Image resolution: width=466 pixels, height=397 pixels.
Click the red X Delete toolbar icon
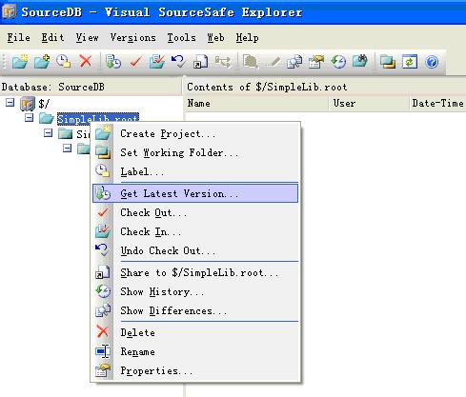pos(86,61)
